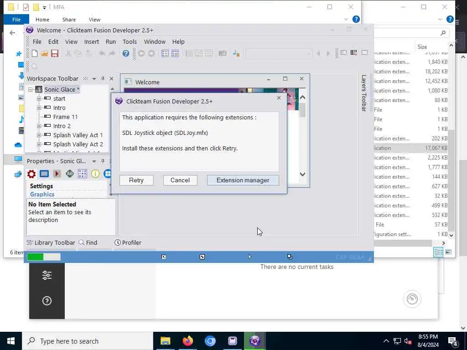Expand the Intro 2 frame node
This screenshot has width=467, height=350.
point(39,126)
